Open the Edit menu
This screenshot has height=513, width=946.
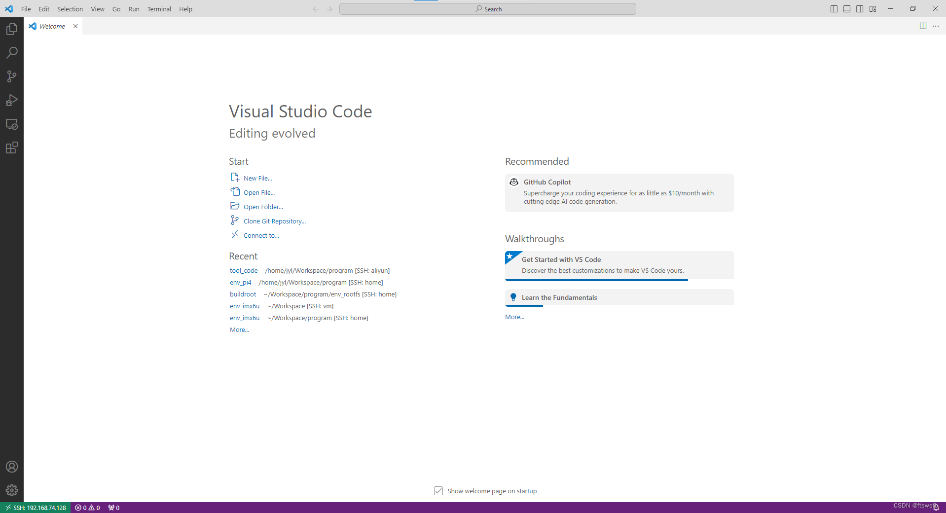[x=44, y=9]
